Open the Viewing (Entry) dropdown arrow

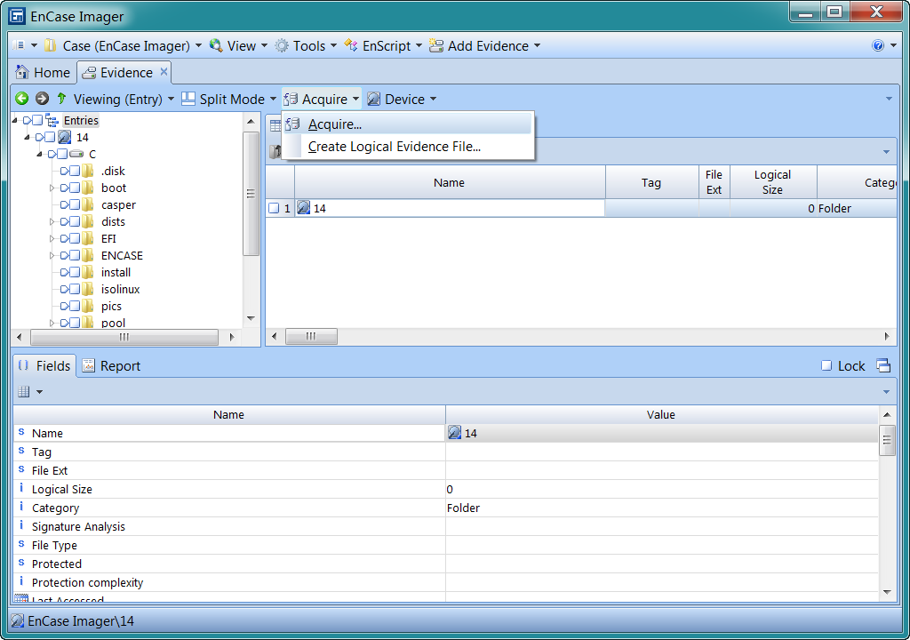pos(171,100)
